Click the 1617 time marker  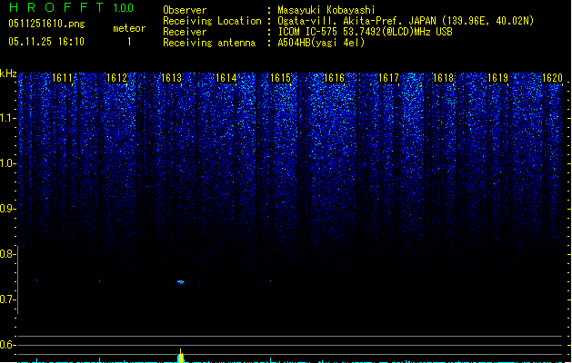coord(389,78)
